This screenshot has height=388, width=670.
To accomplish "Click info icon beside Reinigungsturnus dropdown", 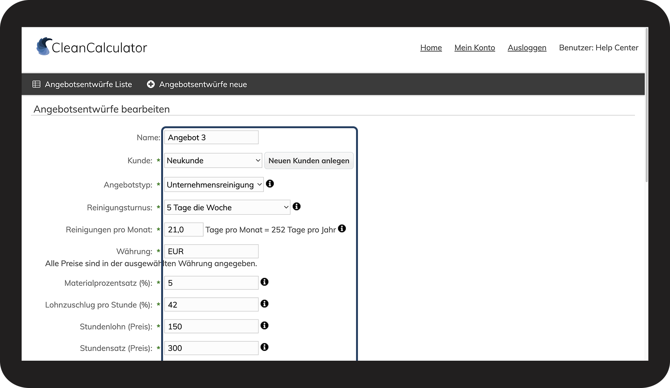I will [297, 206].
